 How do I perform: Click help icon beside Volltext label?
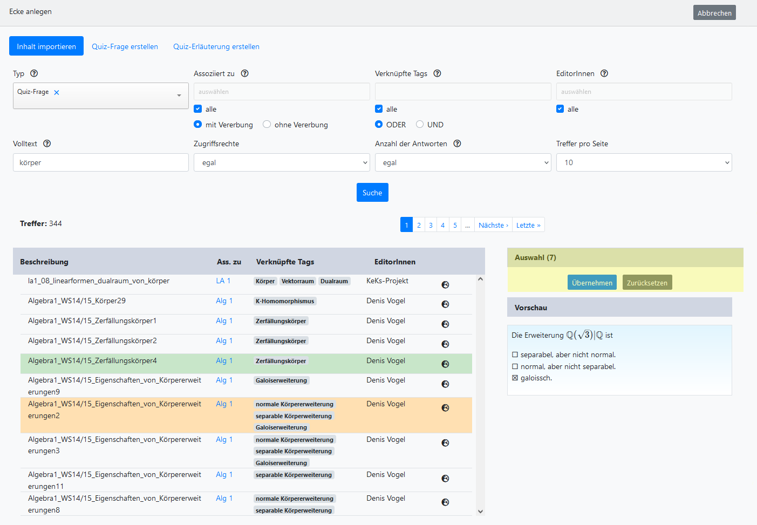(47, 144)
